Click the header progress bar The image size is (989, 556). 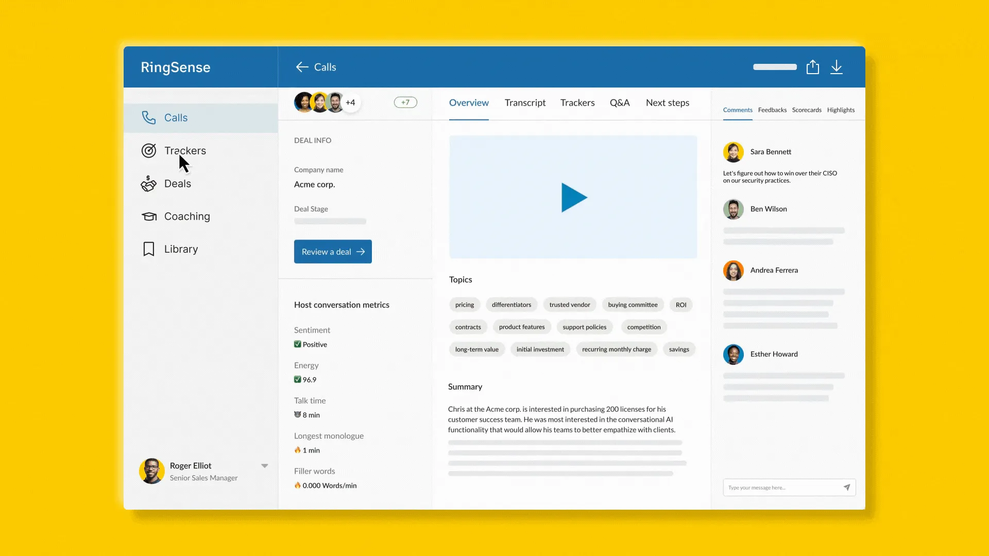(x=774, y=67)
